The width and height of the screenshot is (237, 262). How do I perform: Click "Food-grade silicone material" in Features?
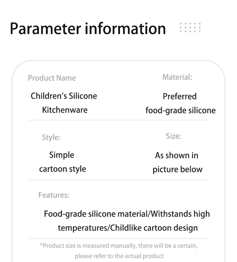[95, 214]
